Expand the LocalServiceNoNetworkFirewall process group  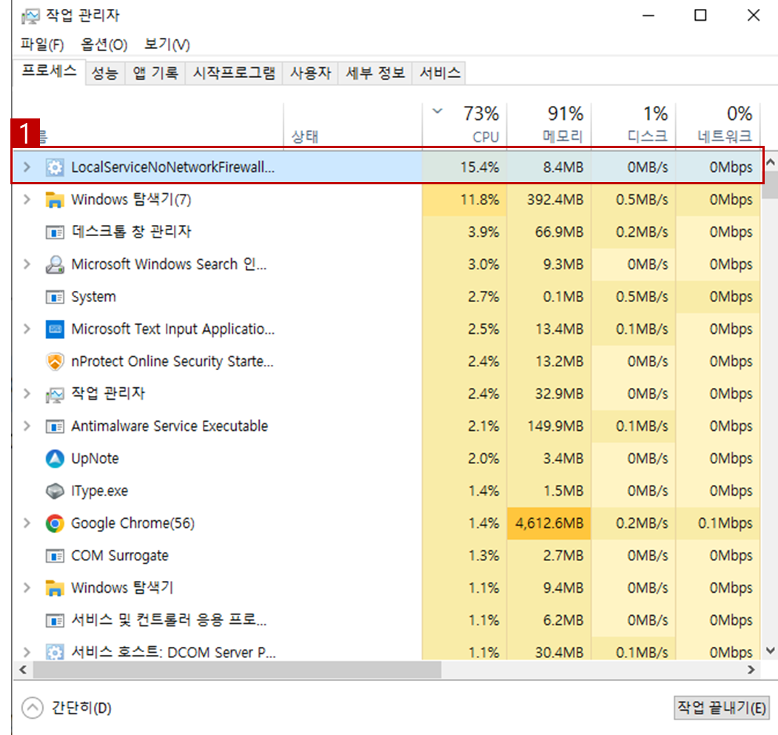tap(27, 167)
